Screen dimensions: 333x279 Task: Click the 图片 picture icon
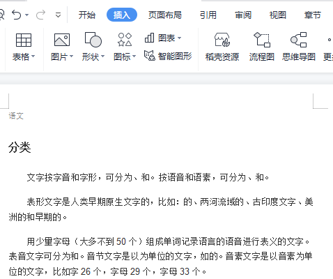tap(62, 40)
